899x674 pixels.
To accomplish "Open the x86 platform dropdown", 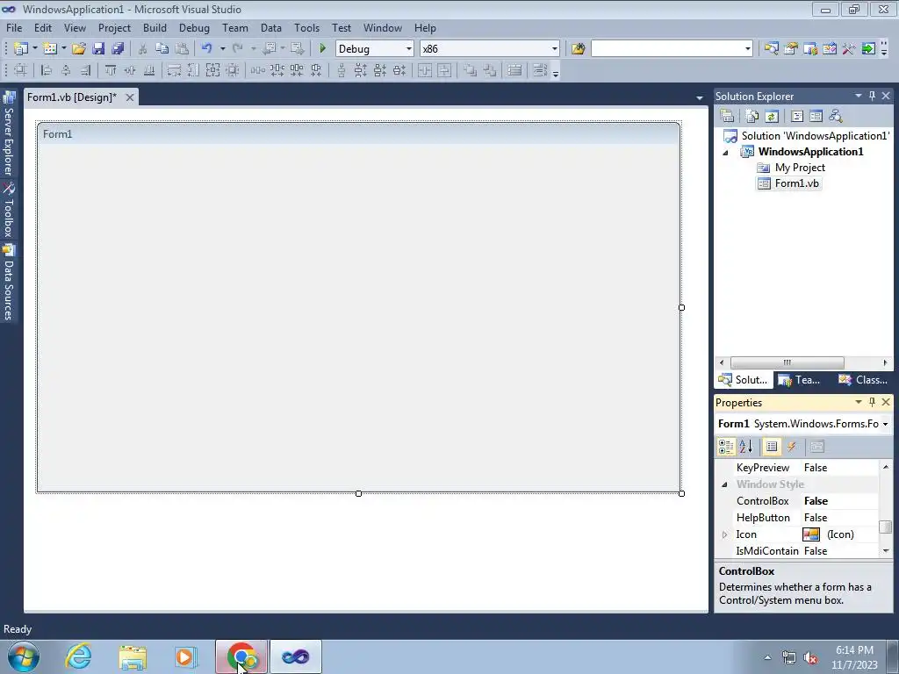I will [x=555, y=49].
